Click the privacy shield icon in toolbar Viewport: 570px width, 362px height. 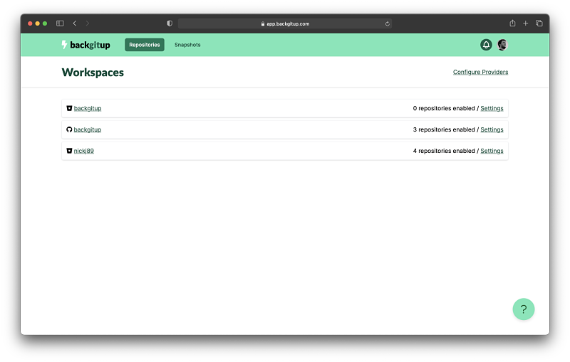[x=170, y=23]
